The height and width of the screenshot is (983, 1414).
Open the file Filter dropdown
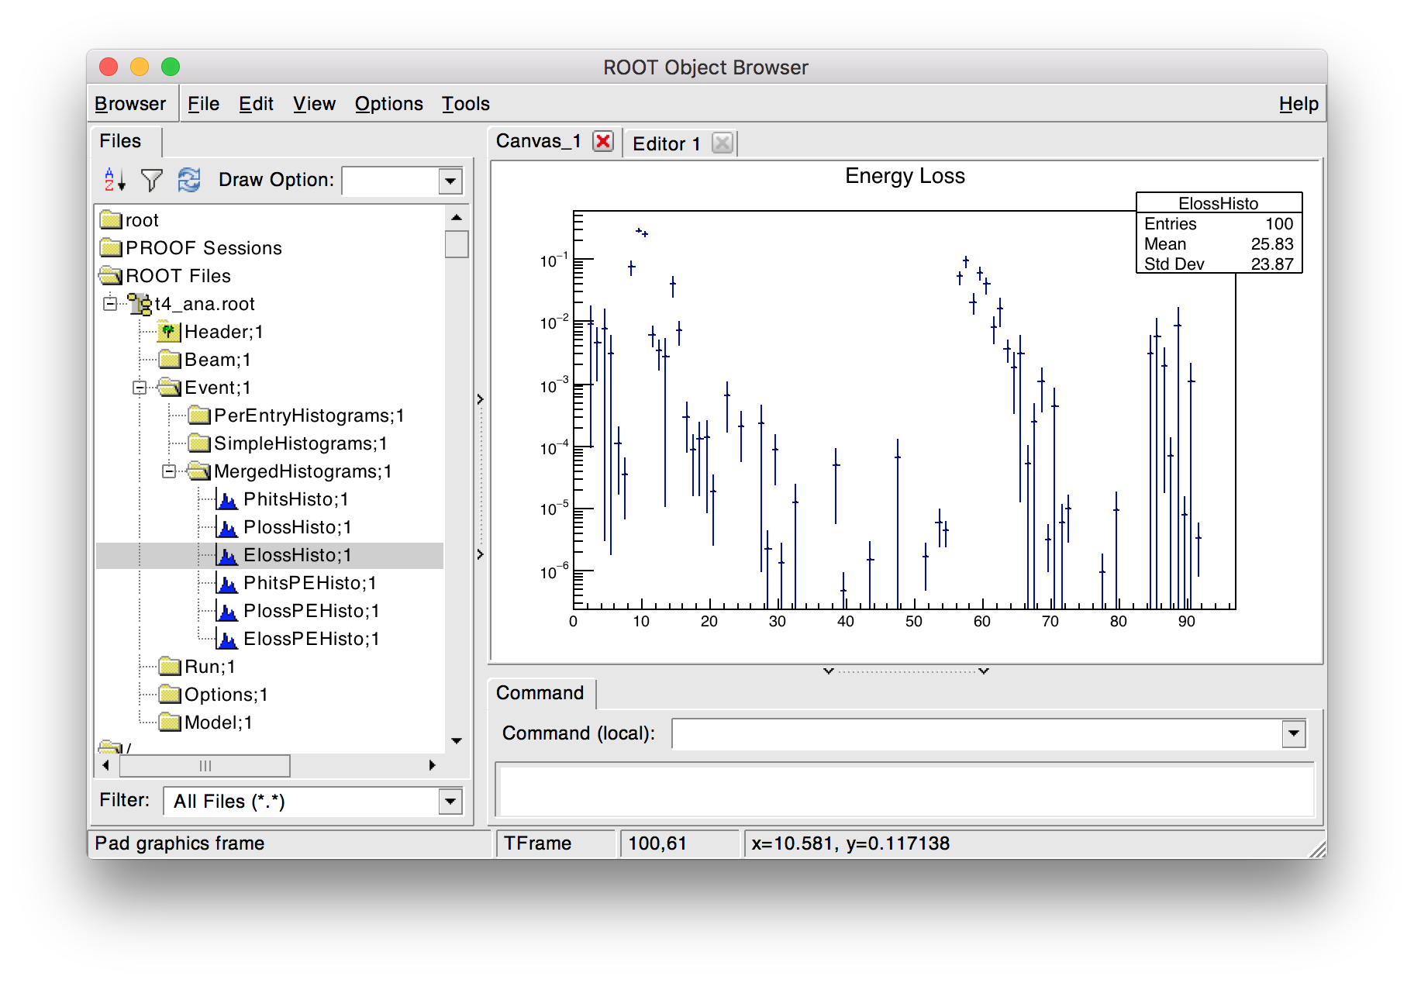[450, 801]
